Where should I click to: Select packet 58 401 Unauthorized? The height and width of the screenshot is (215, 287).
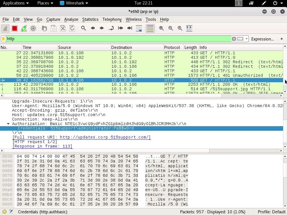pos(142,75)
